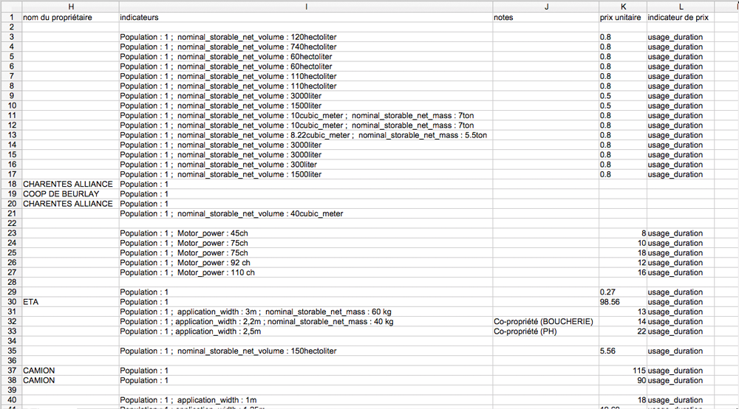Click the Co-propriété (BOUCHERIE) note
The height and width of the screenshot is (409, 739).
tap(546, 321)
